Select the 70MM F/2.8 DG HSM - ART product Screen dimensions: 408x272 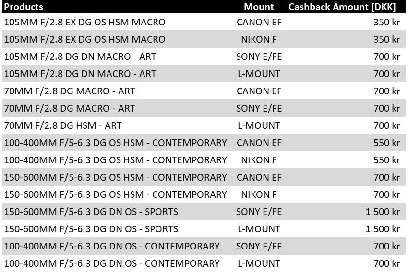tap(63, 125)
